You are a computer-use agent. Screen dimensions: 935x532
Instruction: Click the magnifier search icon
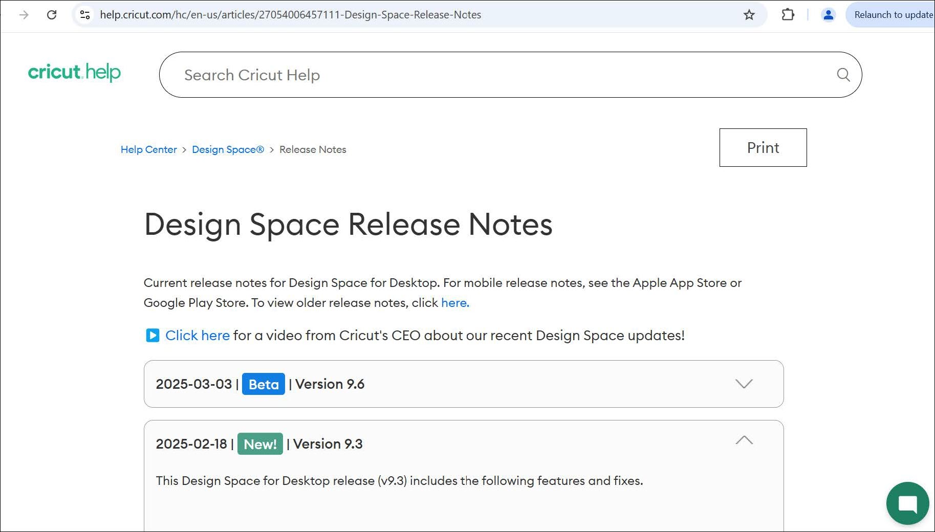point(843,75)
